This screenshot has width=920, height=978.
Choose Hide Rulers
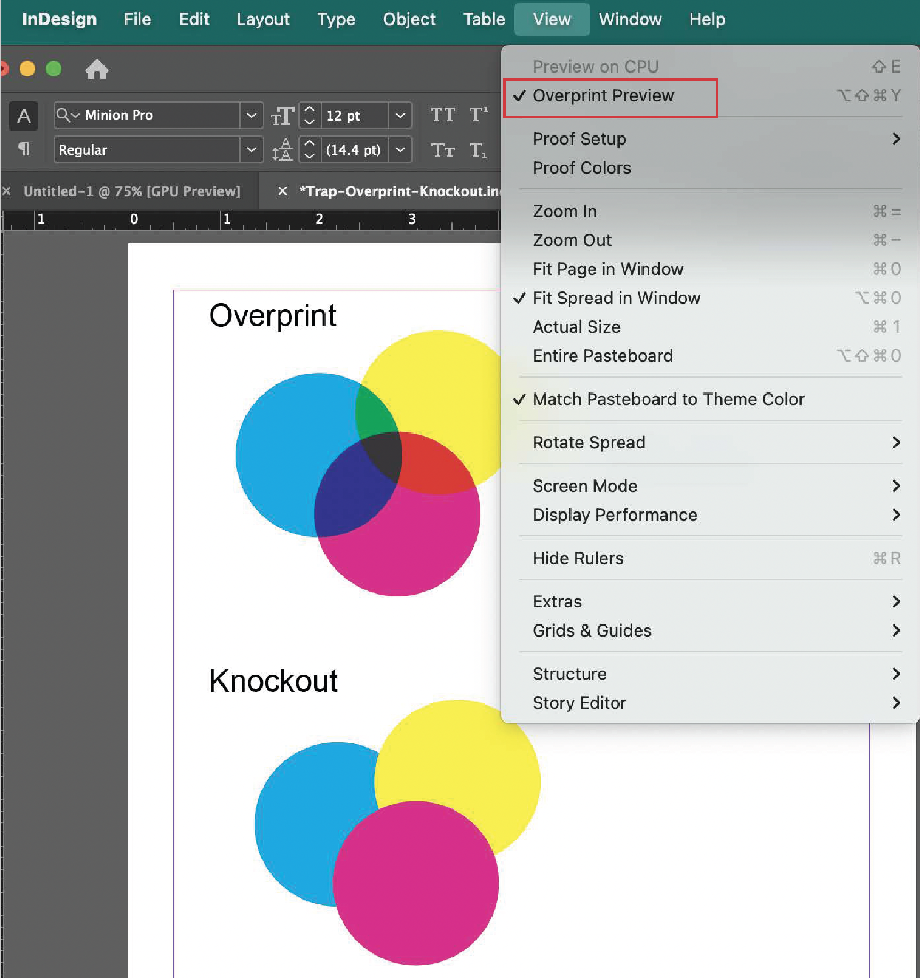(x=710, y=558)
